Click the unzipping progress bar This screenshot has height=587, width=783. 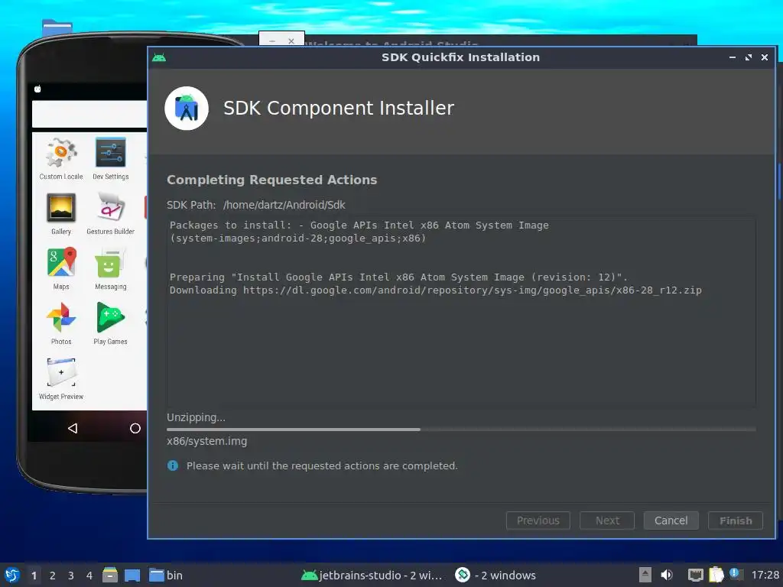tap(461, 430)
